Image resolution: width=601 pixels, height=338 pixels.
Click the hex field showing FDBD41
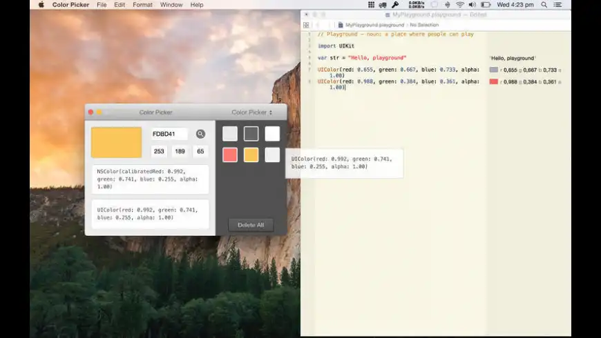(169, 134)
